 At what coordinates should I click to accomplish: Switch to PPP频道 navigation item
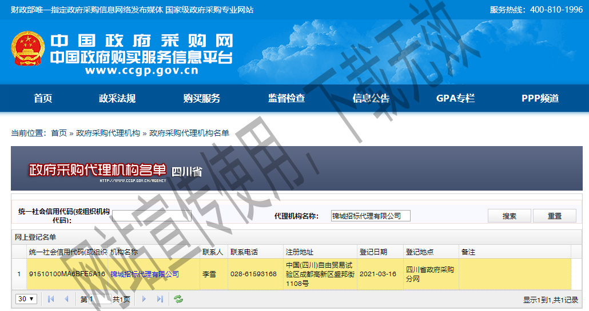coord(540,98)
